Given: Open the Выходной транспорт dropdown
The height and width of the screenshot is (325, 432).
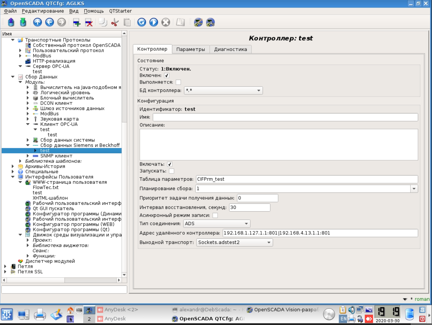Looking at the screenshot, I should 234,242.
